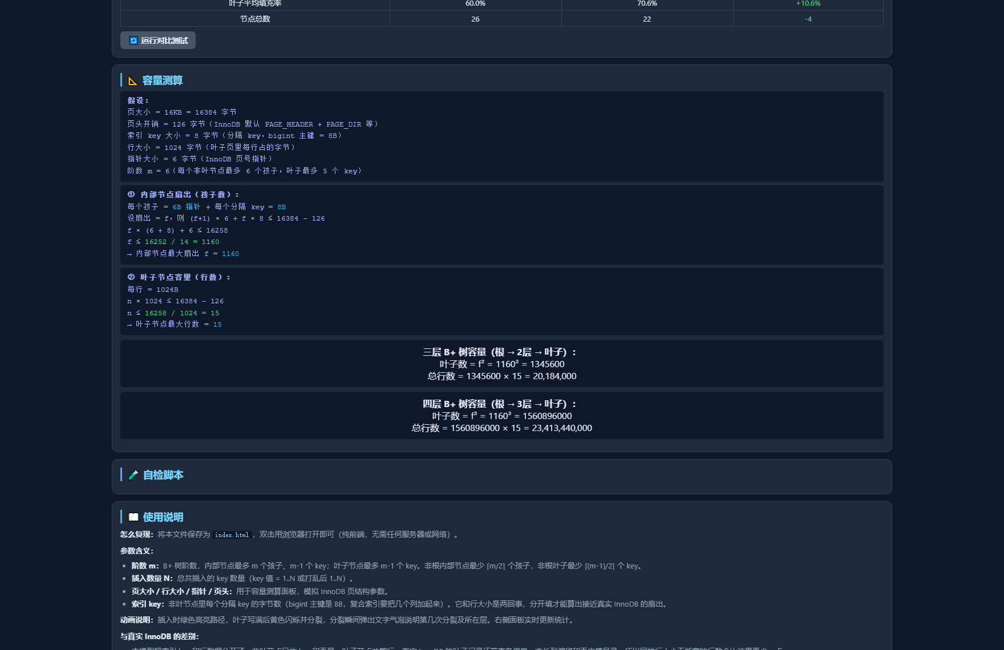Click the 假设 label
This screenshot has height=650, width=1004.
pos(138,100)
